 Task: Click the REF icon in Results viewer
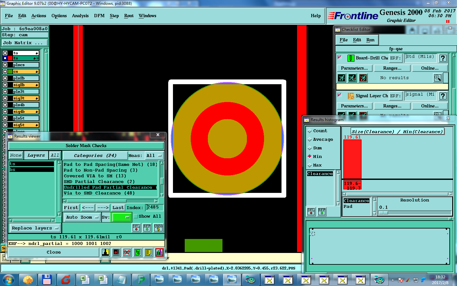point(147,228)
